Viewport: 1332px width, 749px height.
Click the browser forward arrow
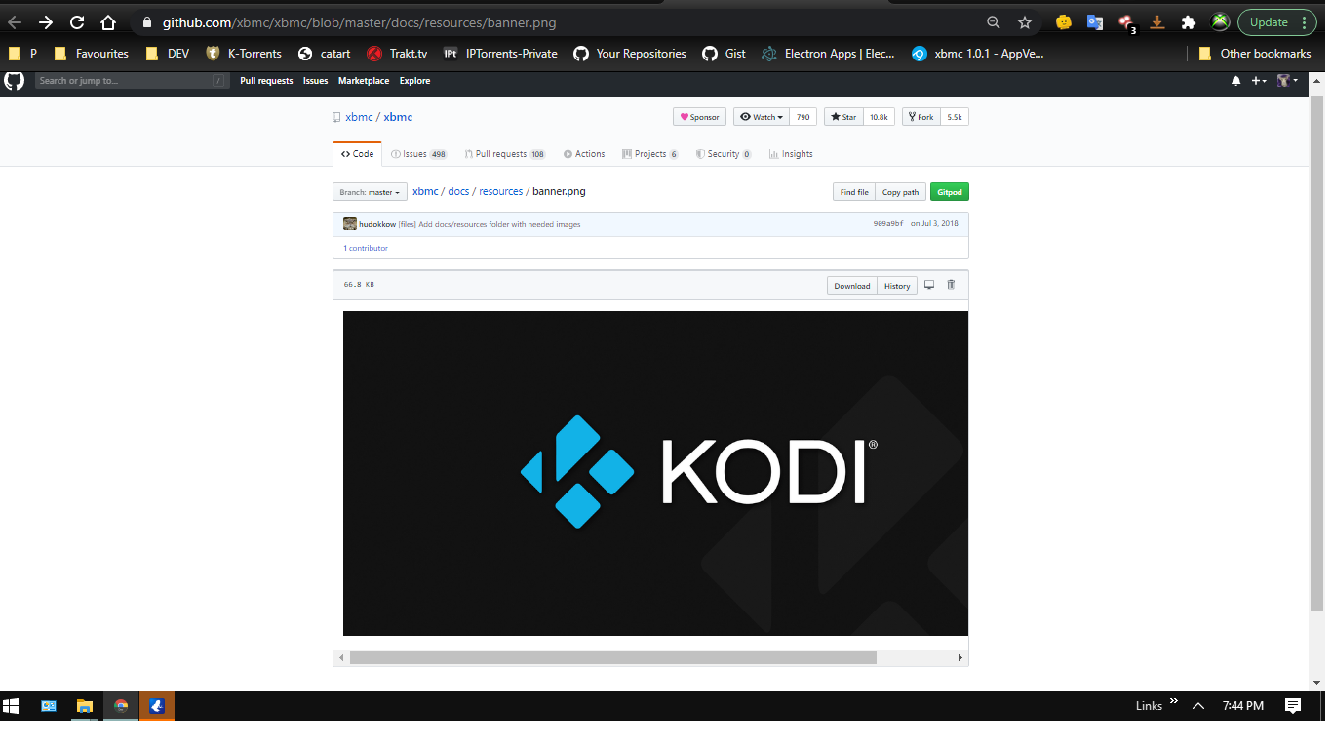(46, 22)
